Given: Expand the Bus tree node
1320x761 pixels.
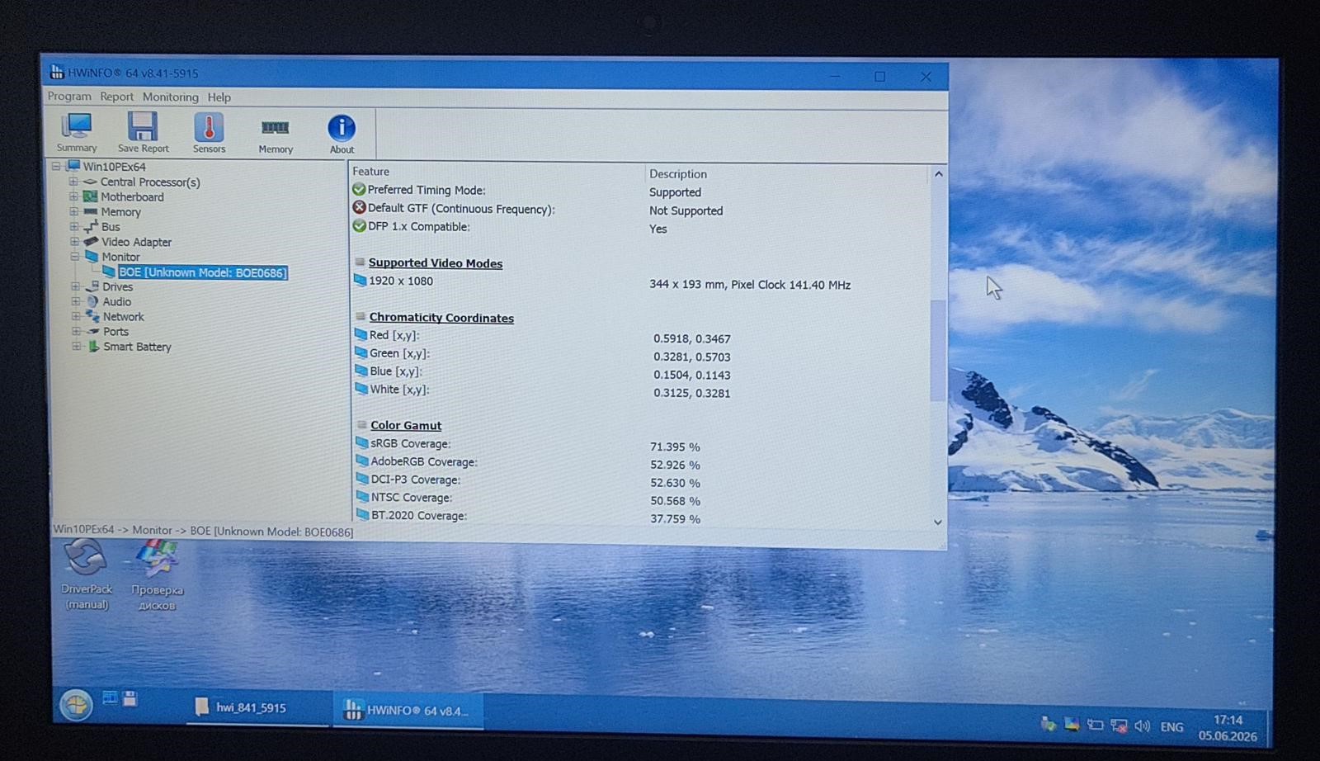Looking at the screenshot, I should point(74,226).
